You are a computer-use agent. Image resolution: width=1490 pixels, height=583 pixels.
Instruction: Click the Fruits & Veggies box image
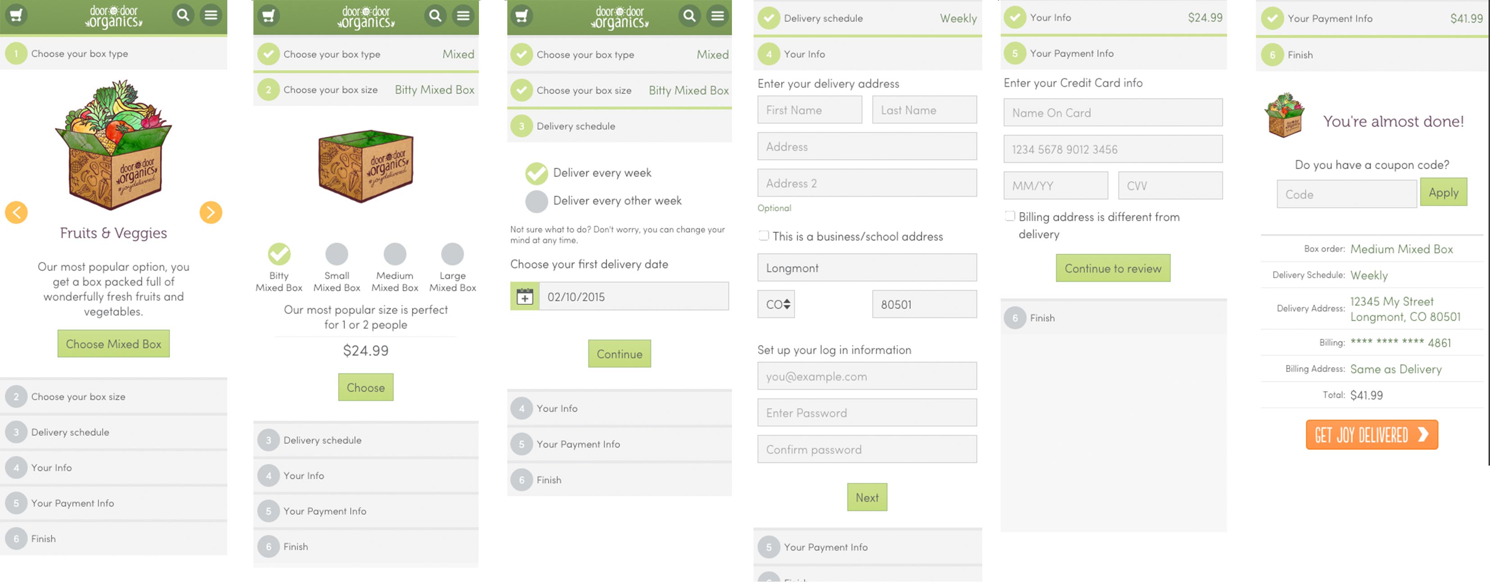[114, 144]
